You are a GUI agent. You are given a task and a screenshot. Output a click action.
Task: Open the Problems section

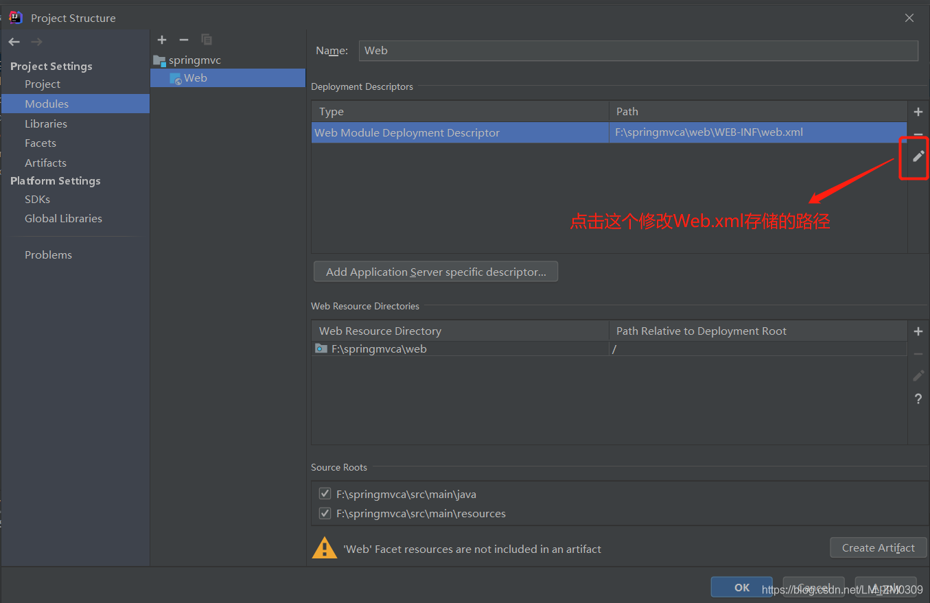48,255
